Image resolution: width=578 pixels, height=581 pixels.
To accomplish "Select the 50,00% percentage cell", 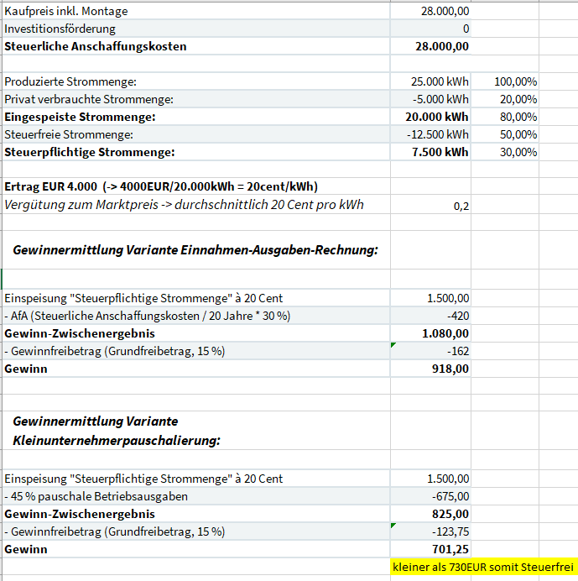I will click(505, 134).
